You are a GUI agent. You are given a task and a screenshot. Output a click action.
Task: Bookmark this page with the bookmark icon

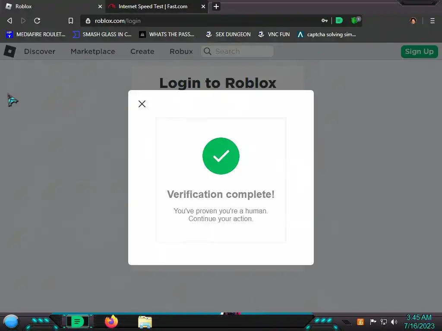coord(70,21)
